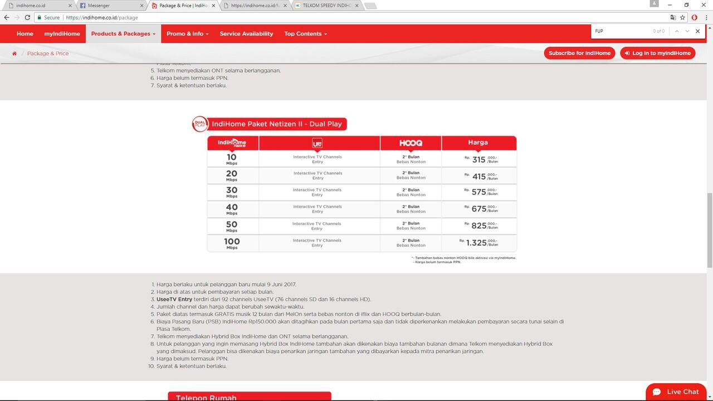Click the Dual Play circular badge icon
This screenshot has width=713, height=401.
pos(199,124)
